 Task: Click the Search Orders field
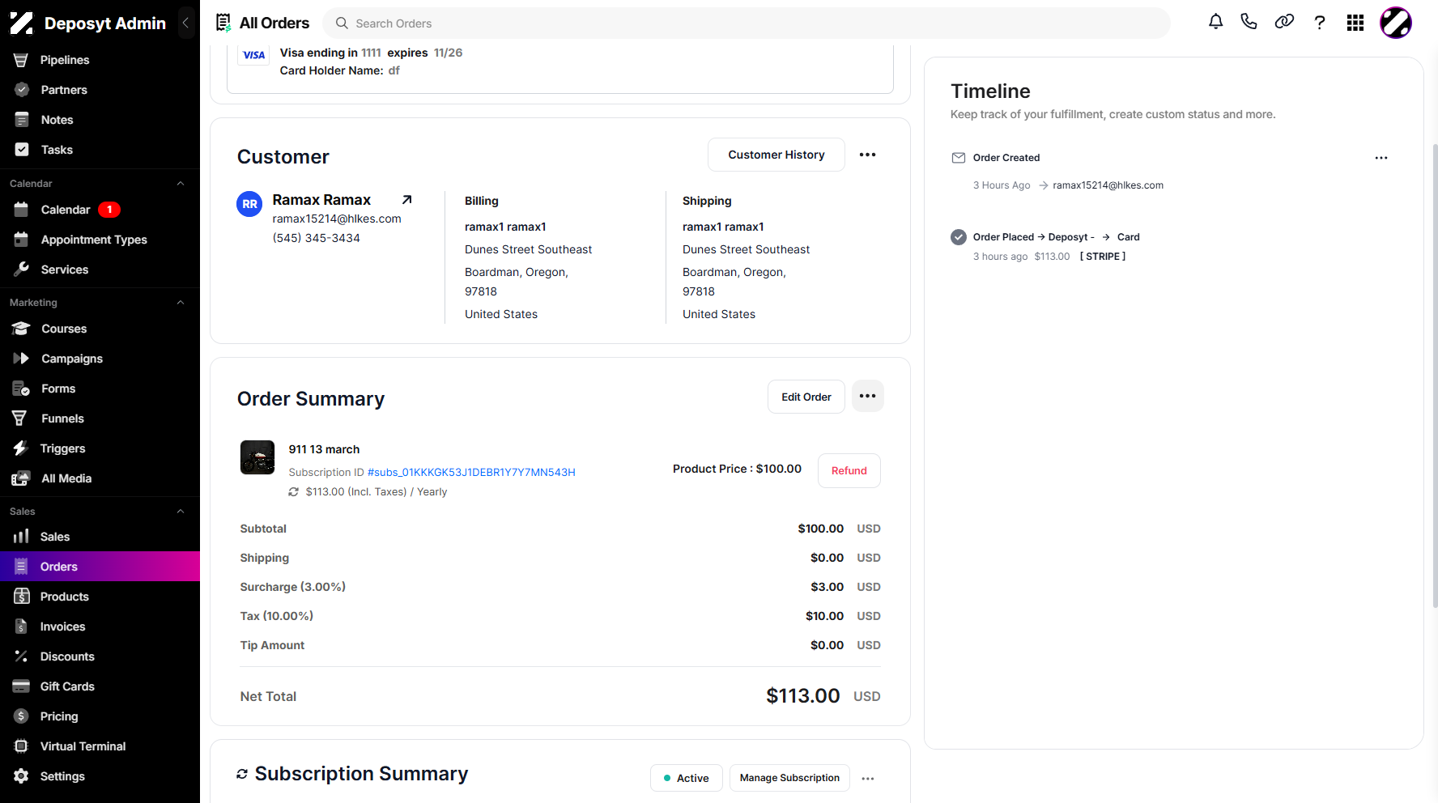tap(747, 23)
